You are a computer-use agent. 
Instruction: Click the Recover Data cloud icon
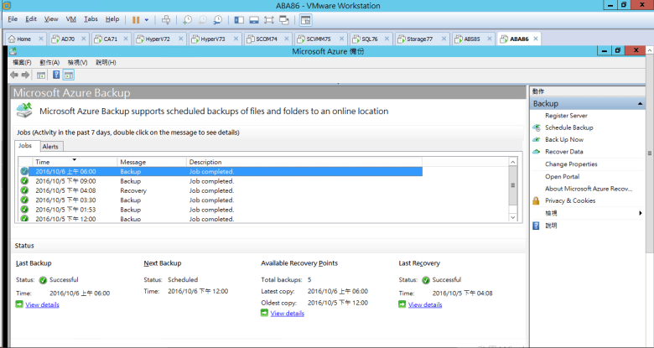pyautogui.click(x=536, y=152)
